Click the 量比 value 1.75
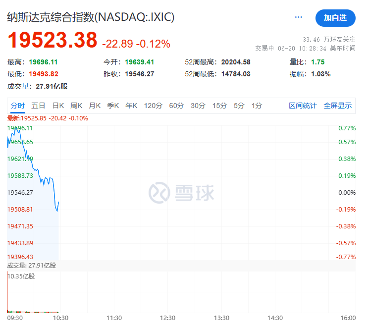 317,62
